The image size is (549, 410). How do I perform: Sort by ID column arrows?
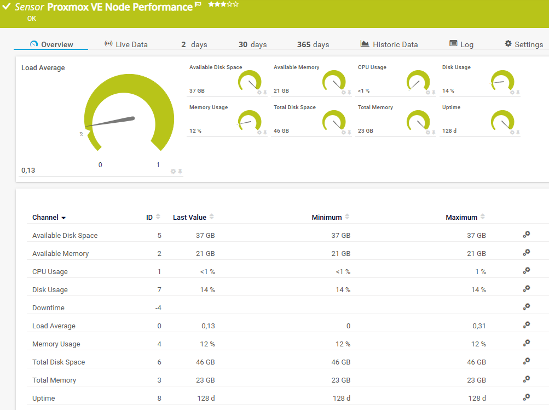158,217
